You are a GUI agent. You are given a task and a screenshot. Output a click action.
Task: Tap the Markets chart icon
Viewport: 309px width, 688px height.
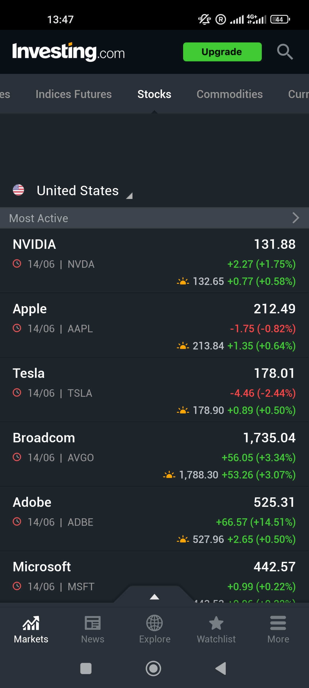tap(31, 623)
